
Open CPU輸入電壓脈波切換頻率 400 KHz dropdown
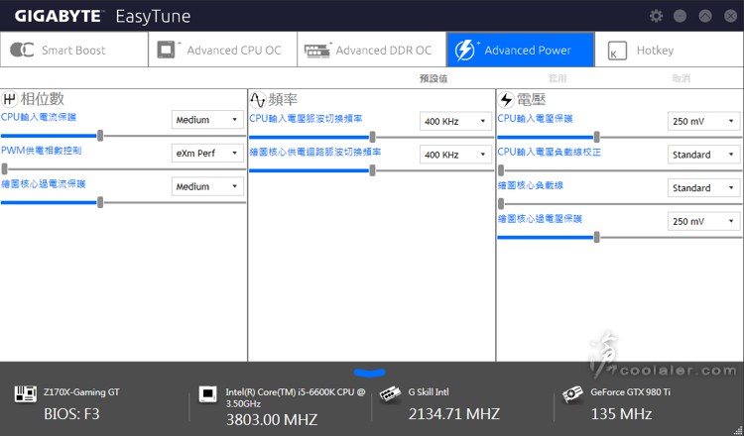coord(455,121)
